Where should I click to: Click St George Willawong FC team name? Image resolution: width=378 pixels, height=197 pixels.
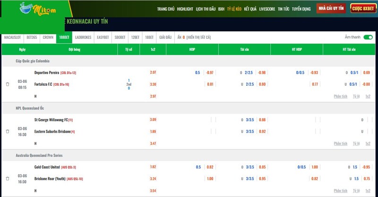[51, 120]
